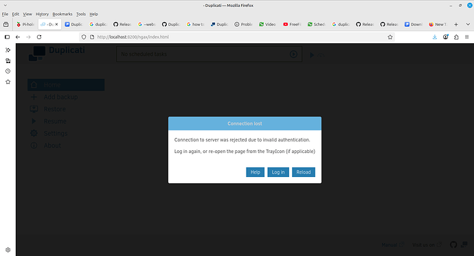Image resolution: width=474 pixels, height=256 pixels.
Task: Click the Reload button in dialog
Action: 304,172
